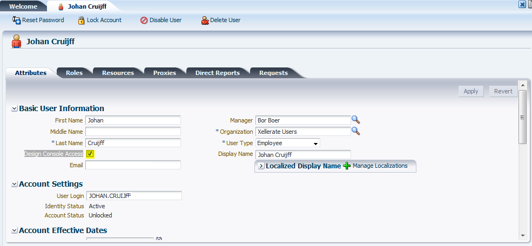Click scrollbar up arrow
The image size is (532, 246).
522,85
